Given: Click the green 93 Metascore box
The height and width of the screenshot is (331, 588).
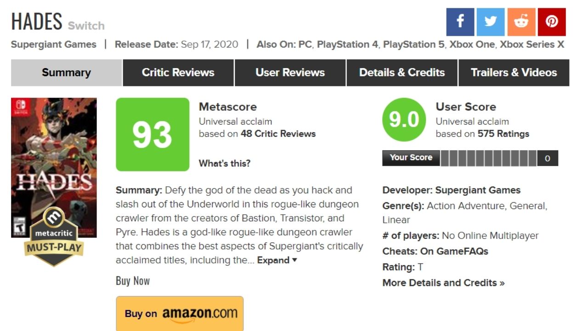Looking at the screenshot, I should pos(153,134).
